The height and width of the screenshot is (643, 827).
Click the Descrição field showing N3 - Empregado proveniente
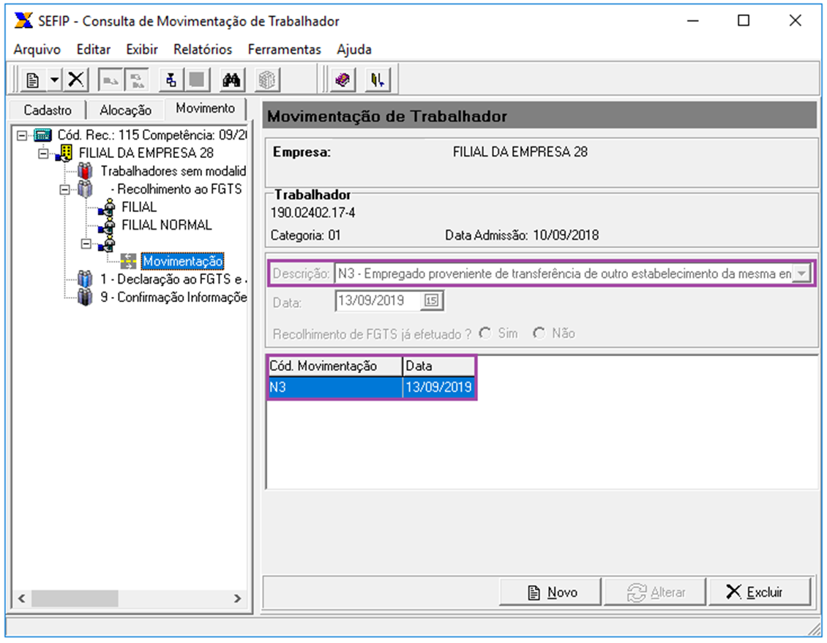pos(564,274)
